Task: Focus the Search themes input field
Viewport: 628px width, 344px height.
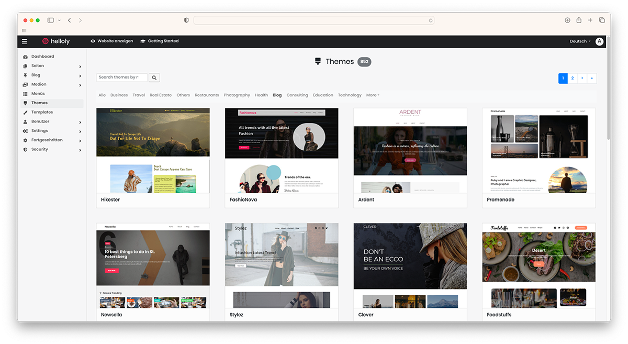Action: [122, 77]
